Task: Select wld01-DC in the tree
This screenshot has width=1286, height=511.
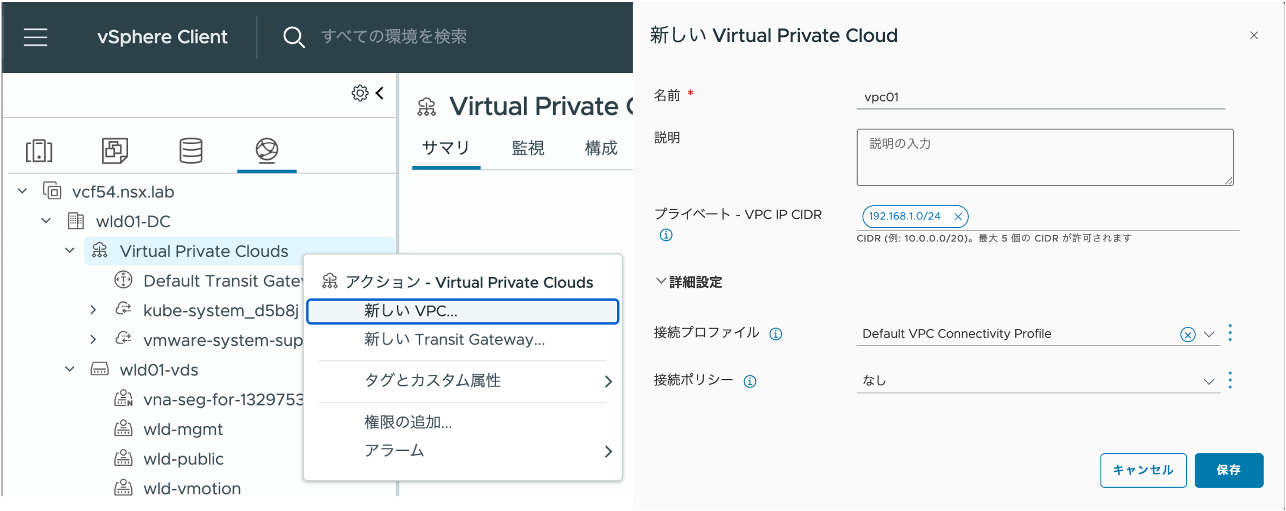Action: pyautogui.click(x=133, y=221)
